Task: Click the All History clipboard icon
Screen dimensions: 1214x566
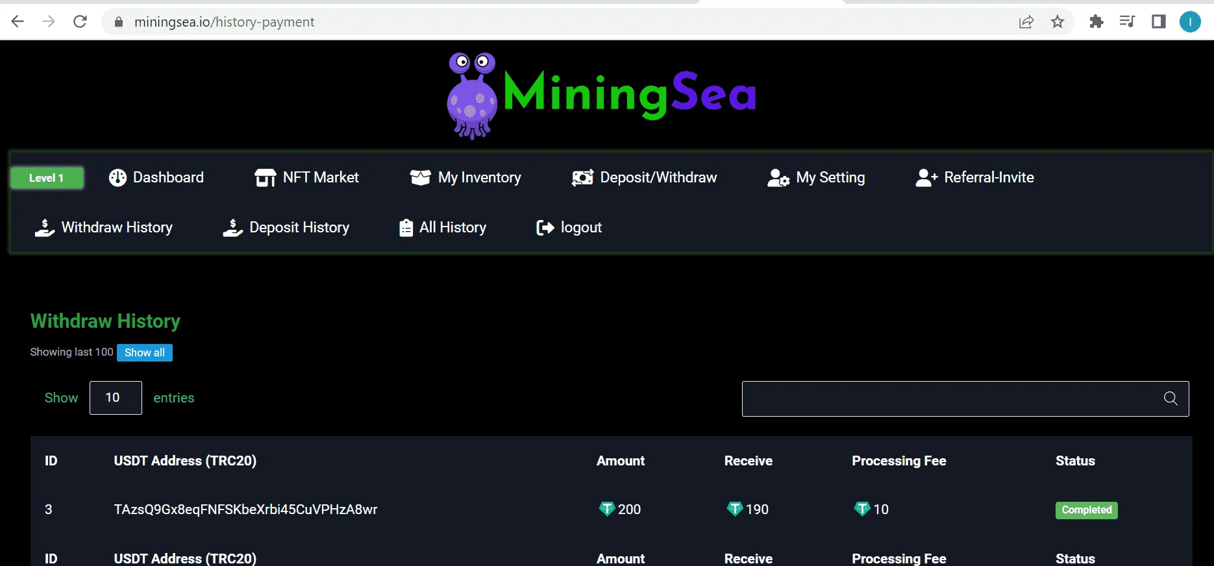Action: pos(406,228)
